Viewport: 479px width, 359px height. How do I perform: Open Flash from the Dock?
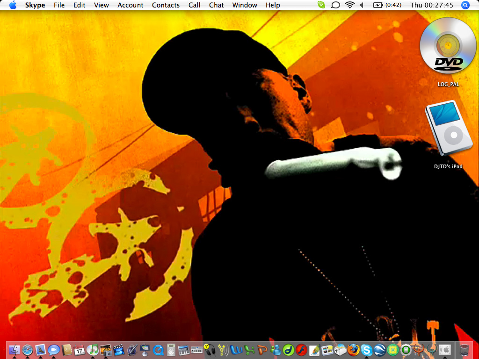coord(301,350)
